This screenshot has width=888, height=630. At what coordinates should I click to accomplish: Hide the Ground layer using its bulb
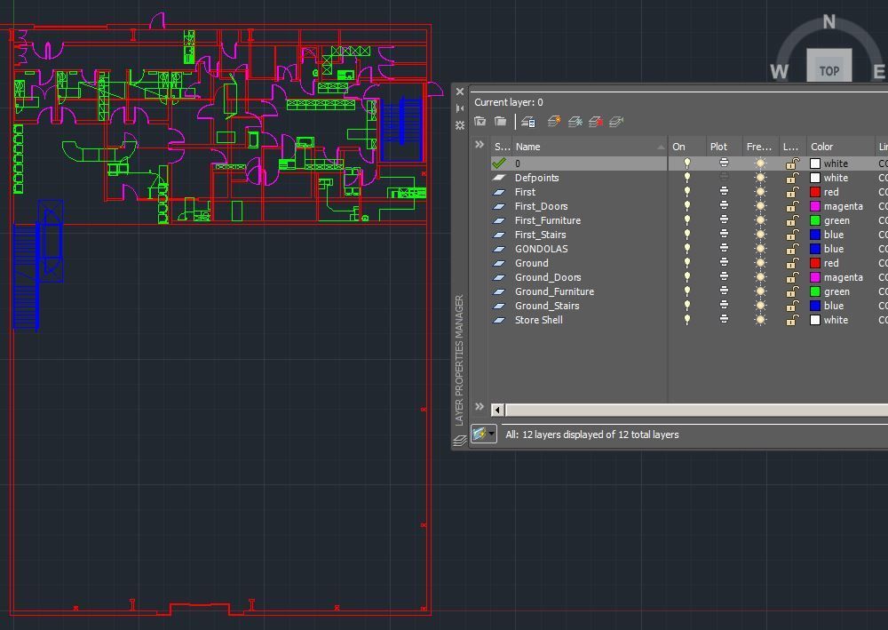coord(687,263)
